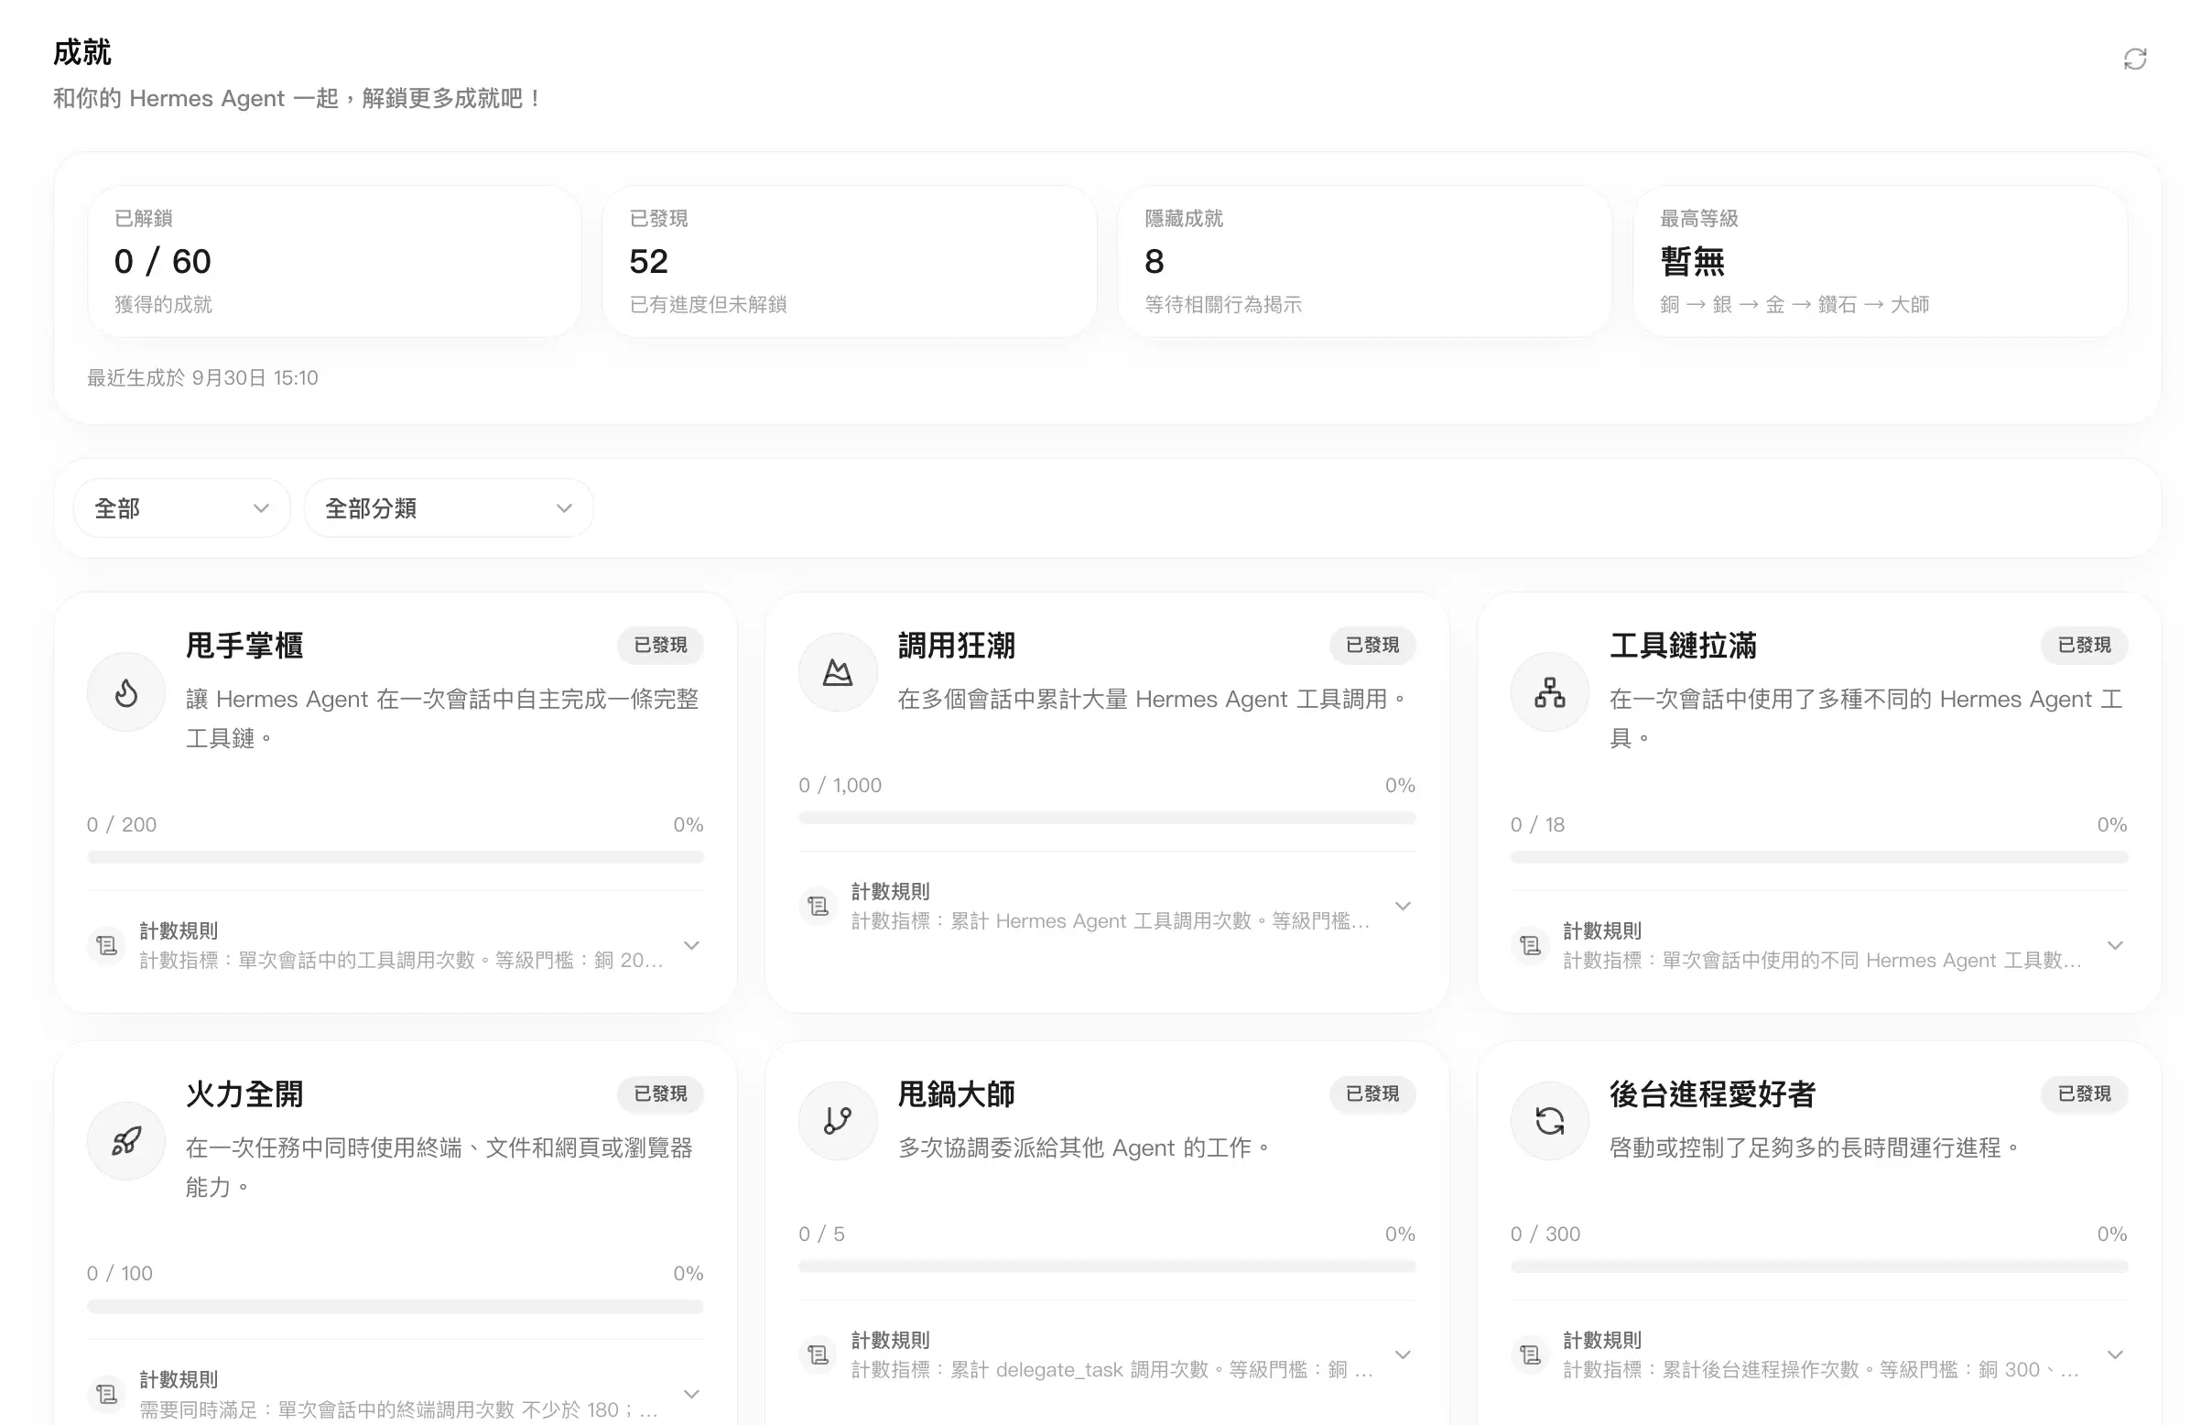The width and height of the screenshot is (2201, 1425).
Task: Click the 最高等級 暫無 stat card
Action: pyautogui.click(x=1881, y=261)
